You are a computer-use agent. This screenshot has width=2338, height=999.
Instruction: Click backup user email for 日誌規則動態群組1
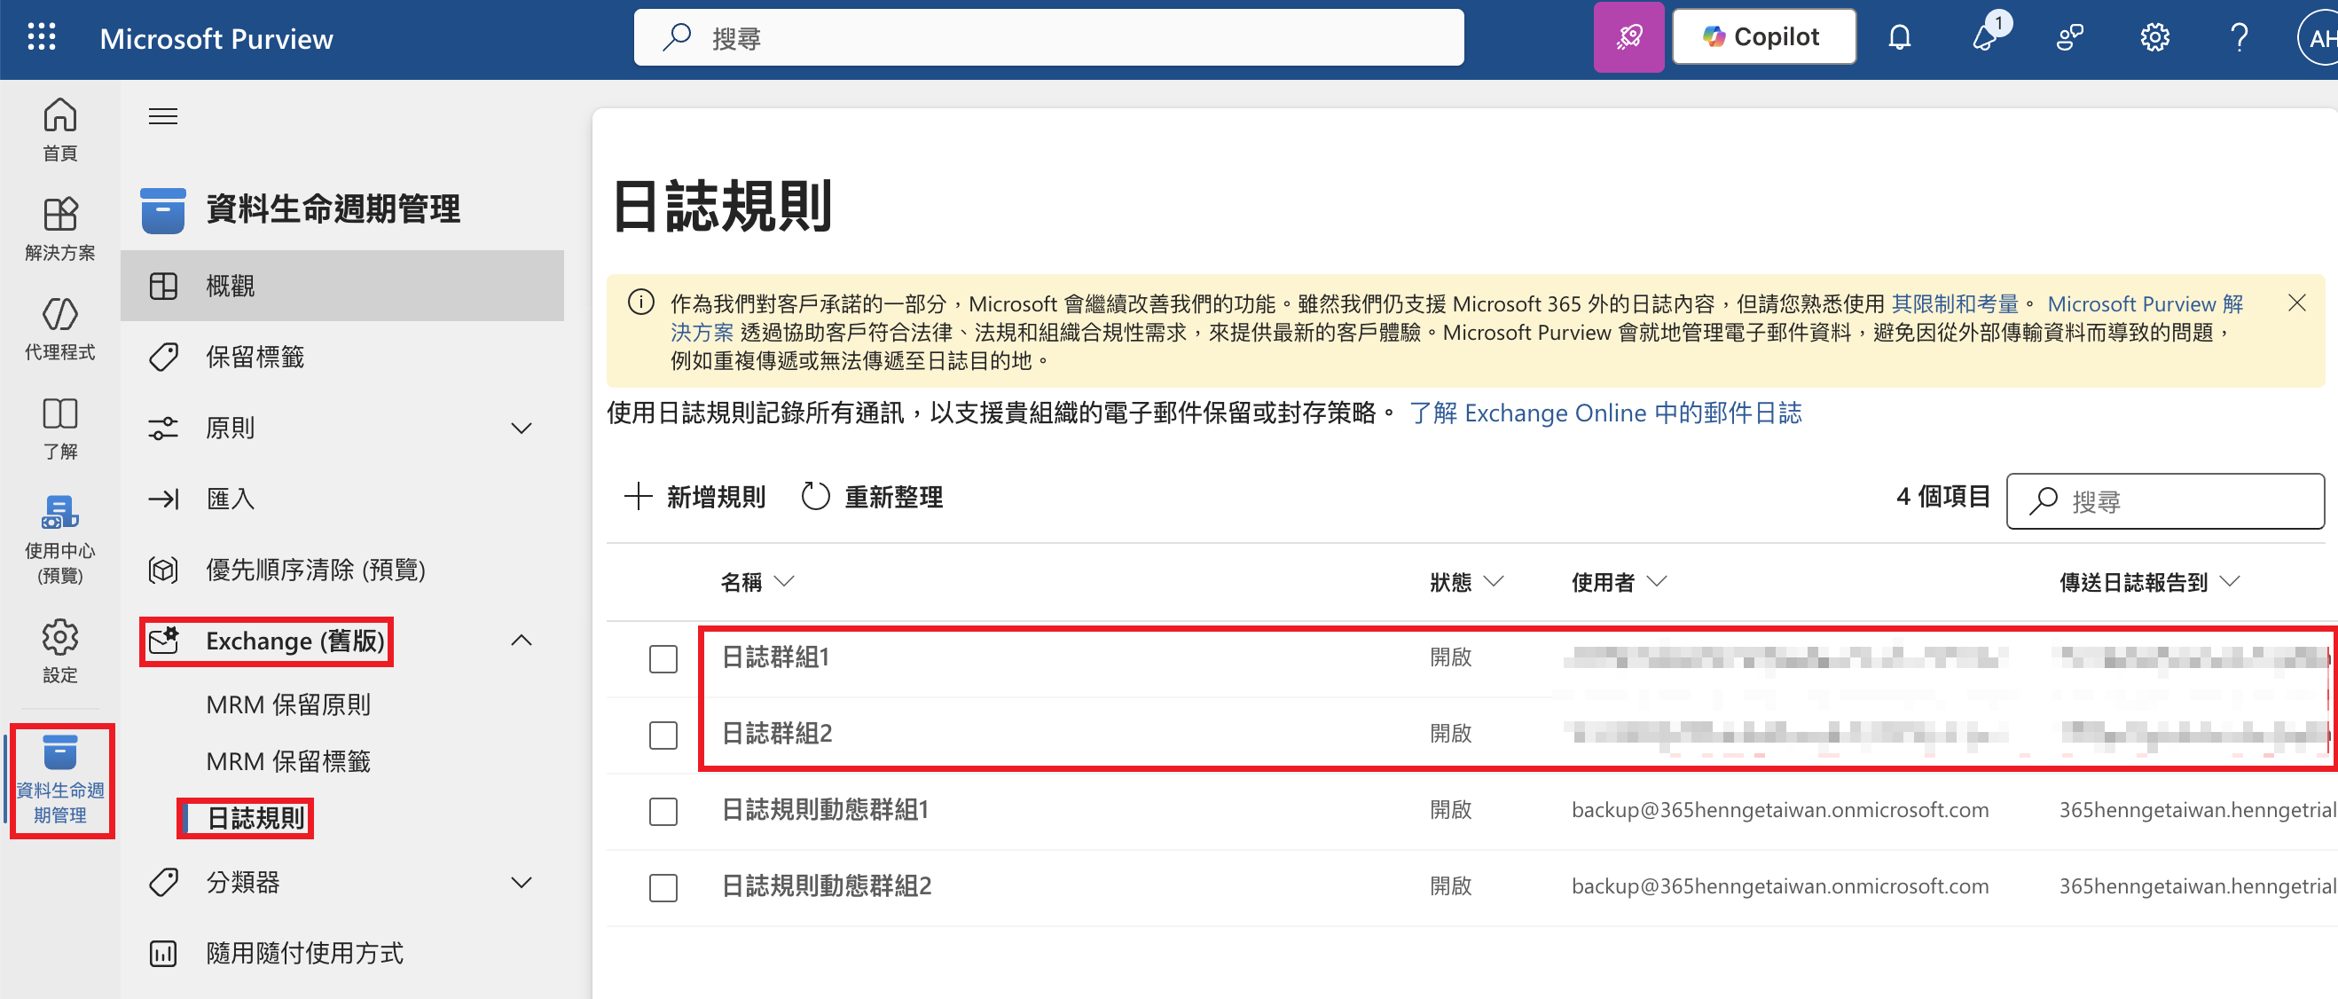pos(1779,809)
